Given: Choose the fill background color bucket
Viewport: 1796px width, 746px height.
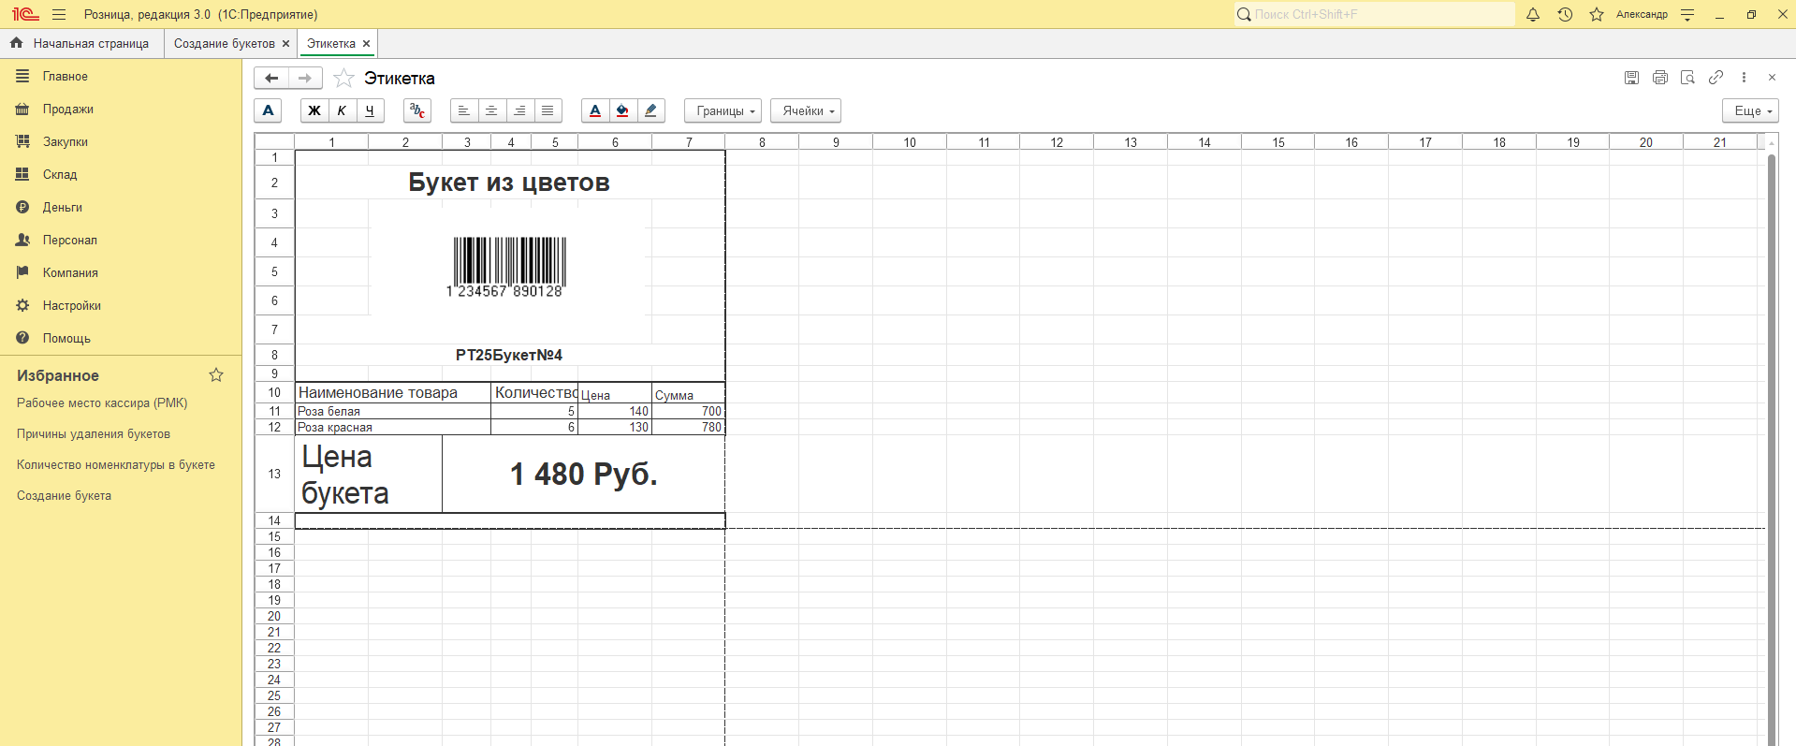Looking at the screenshot, I should [x=622, y=110].
